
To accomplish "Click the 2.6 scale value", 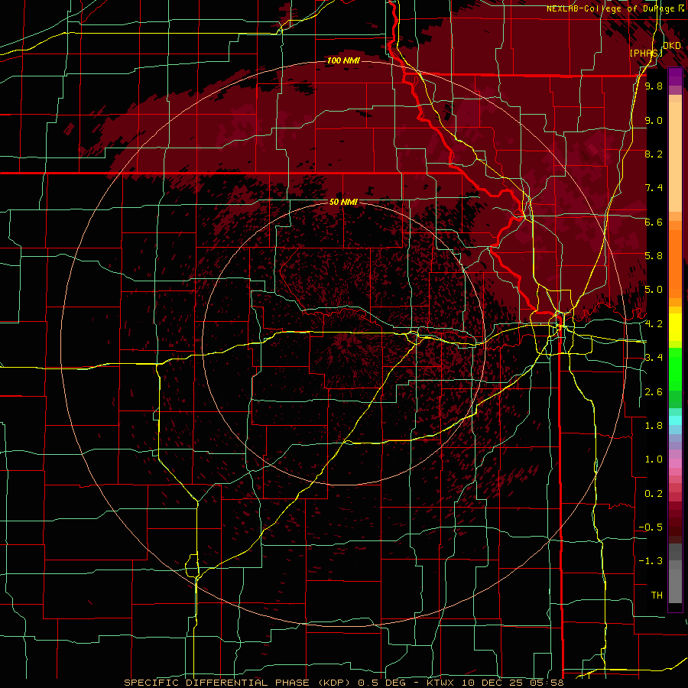I will coord(654,392).
